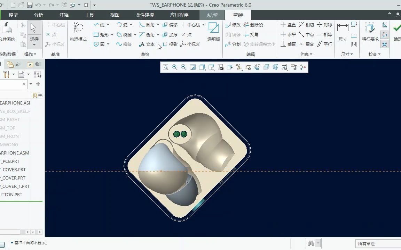Image resolution: width=401 pixels, height=250 pixels.
Task: Click the REF reference dimension icon
Action: click(354, 44)
